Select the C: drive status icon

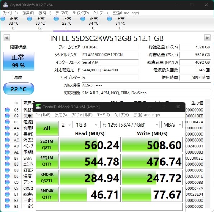[83, 19]
